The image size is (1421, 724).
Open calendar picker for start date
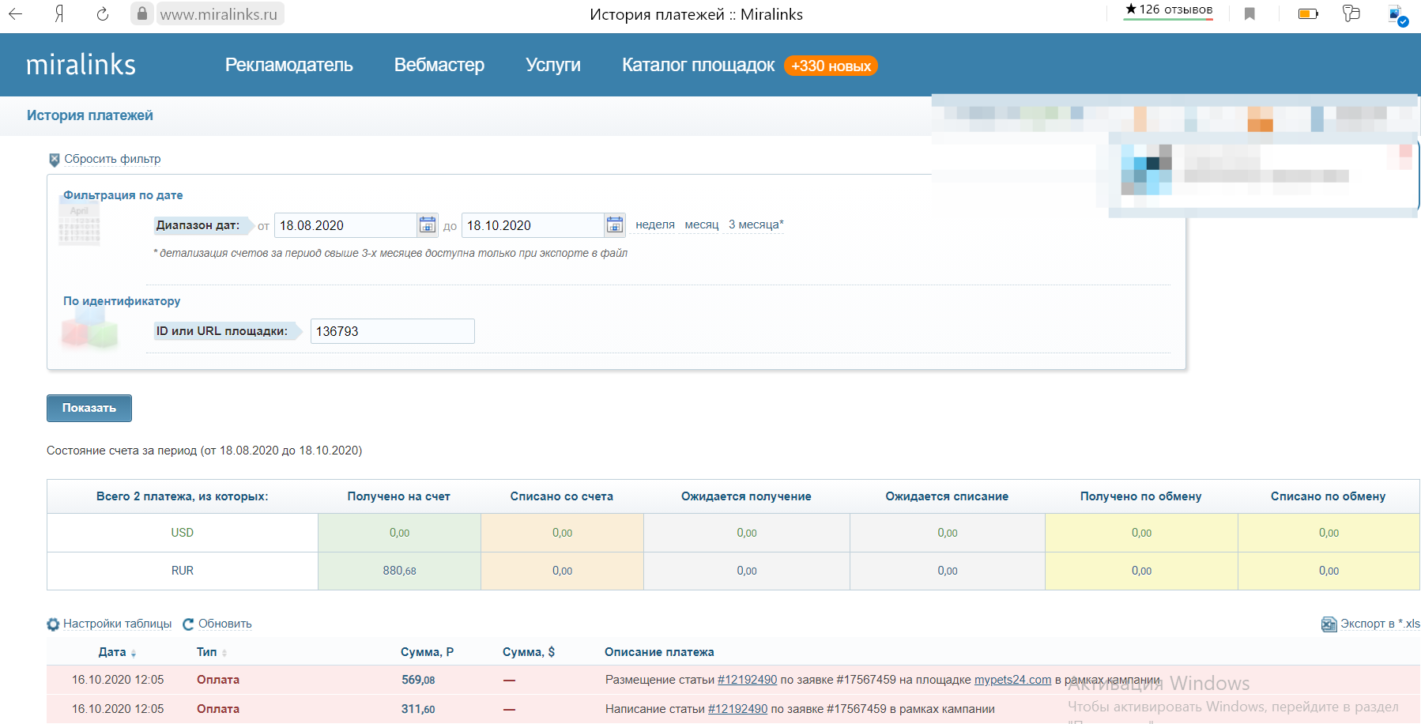[428, 225]
